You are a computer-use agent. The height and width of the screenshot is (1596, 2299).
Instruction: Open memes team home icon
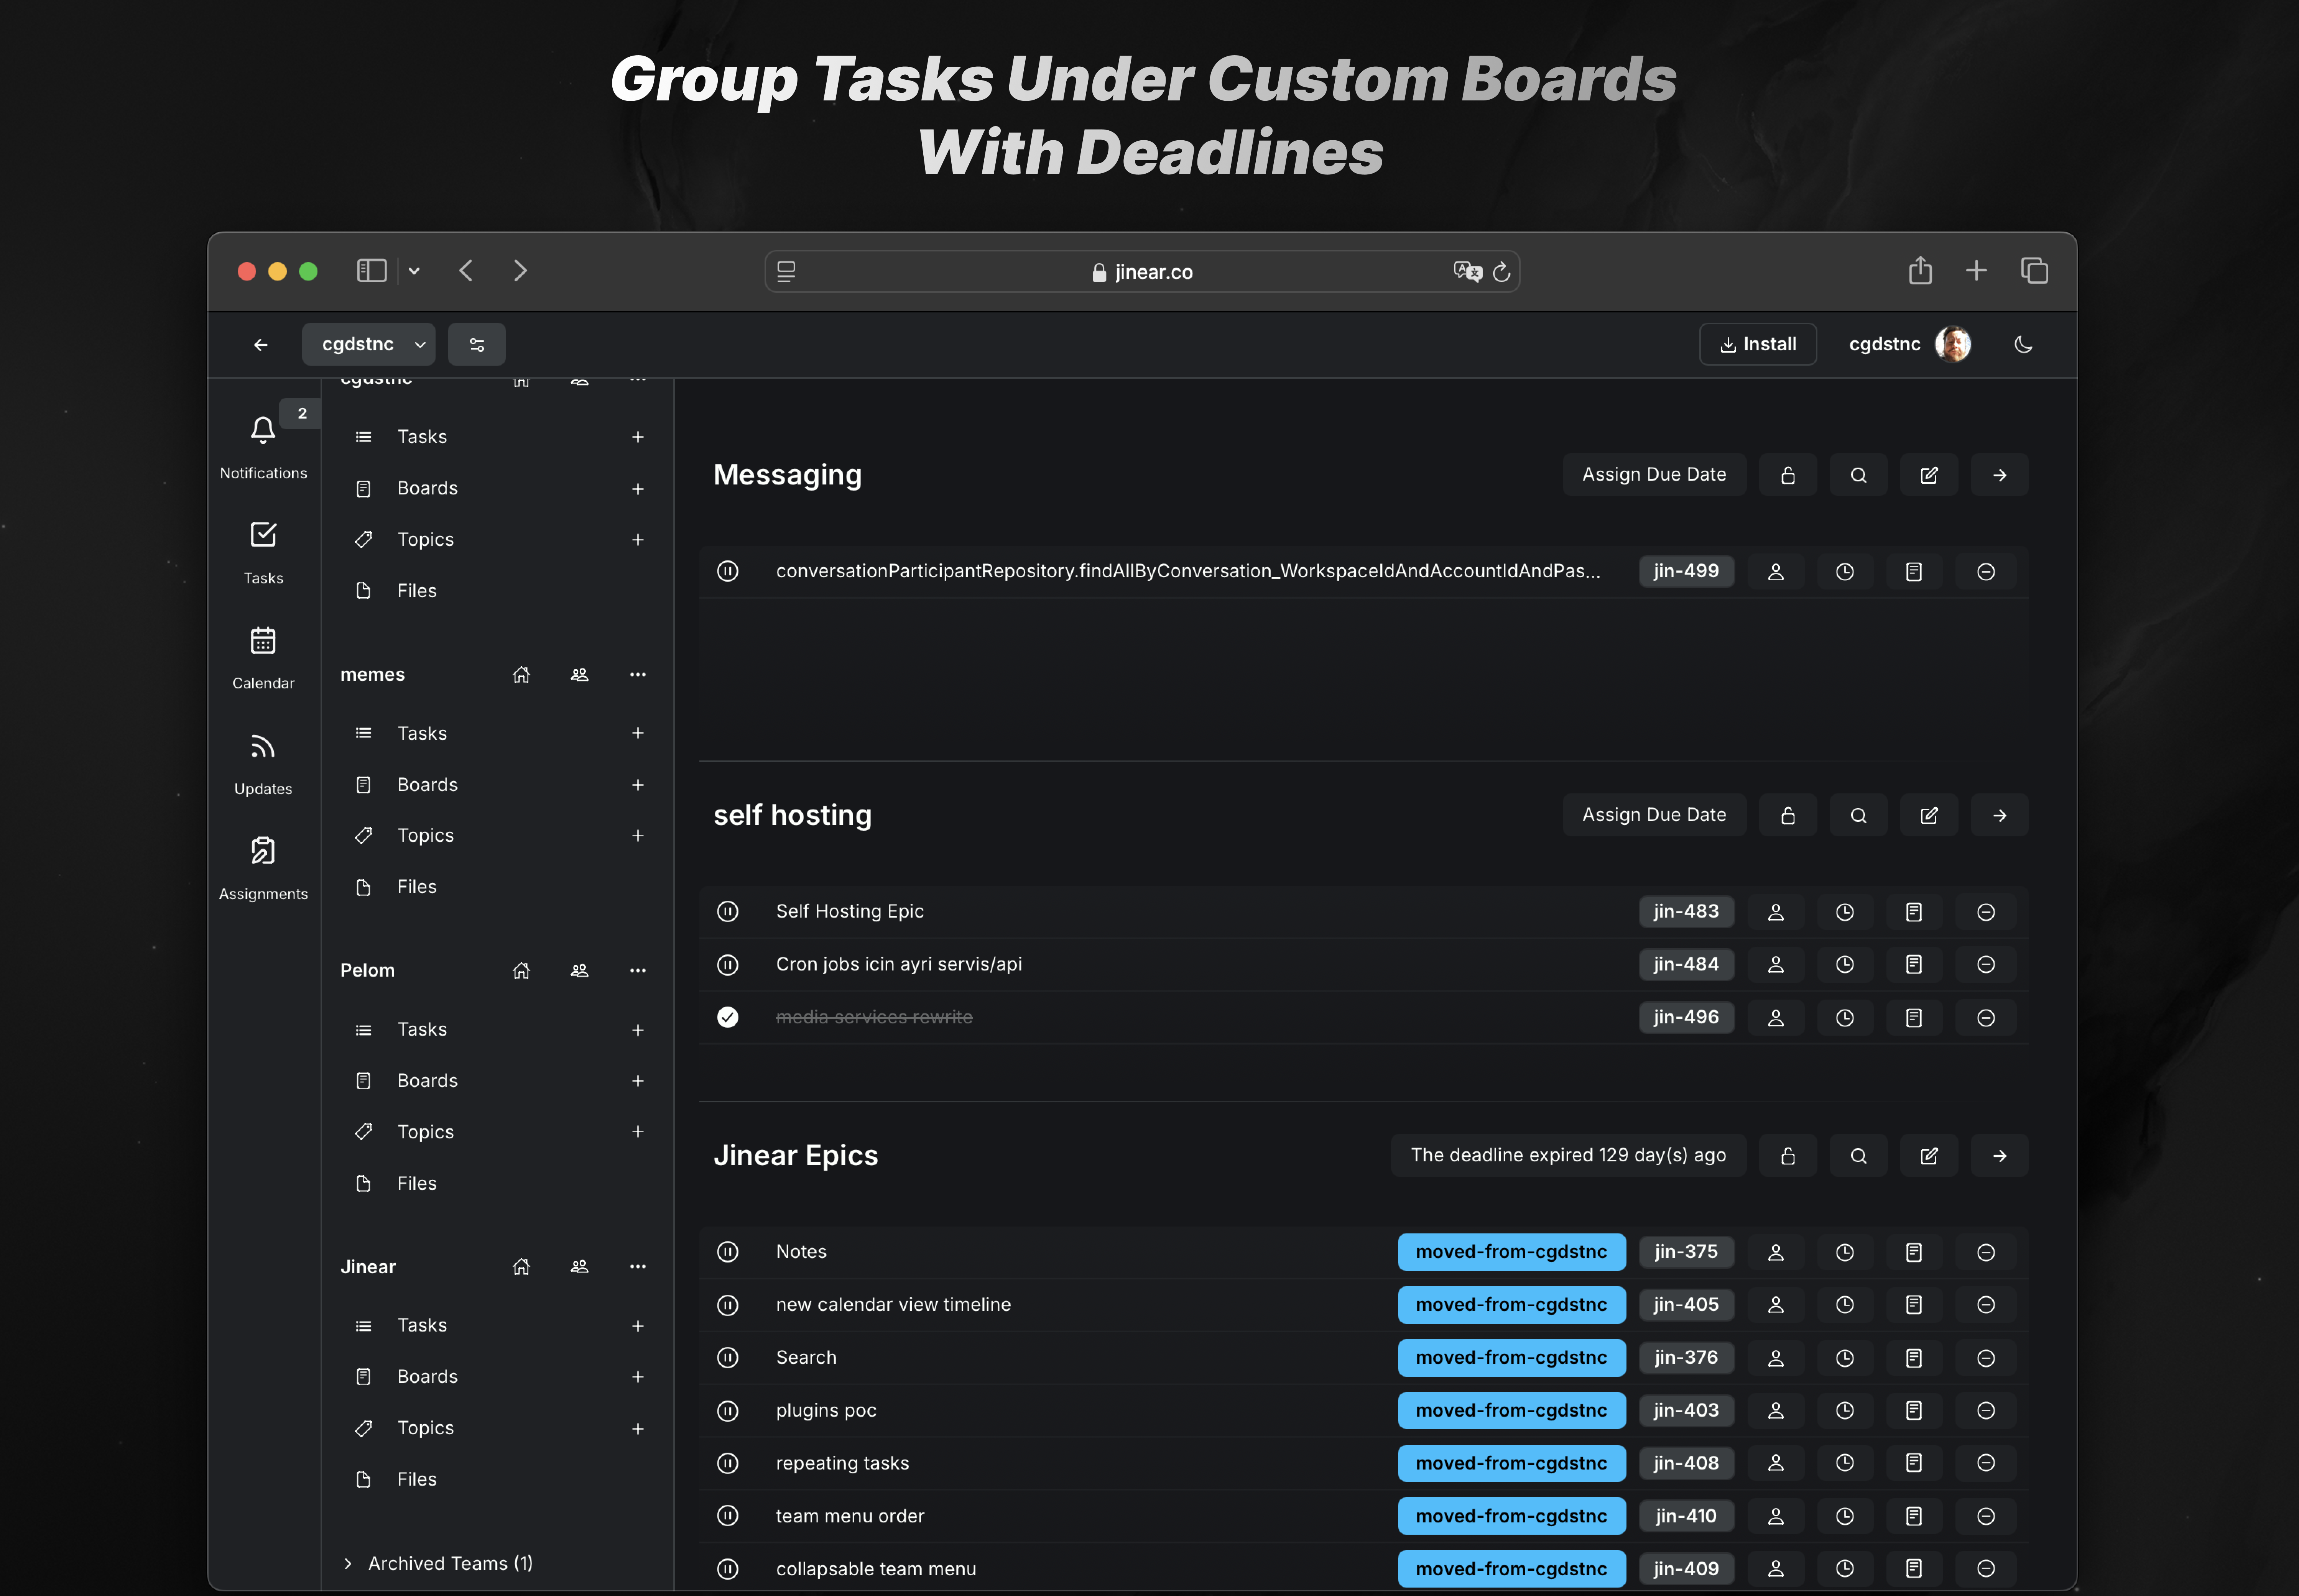click(521, 675)
